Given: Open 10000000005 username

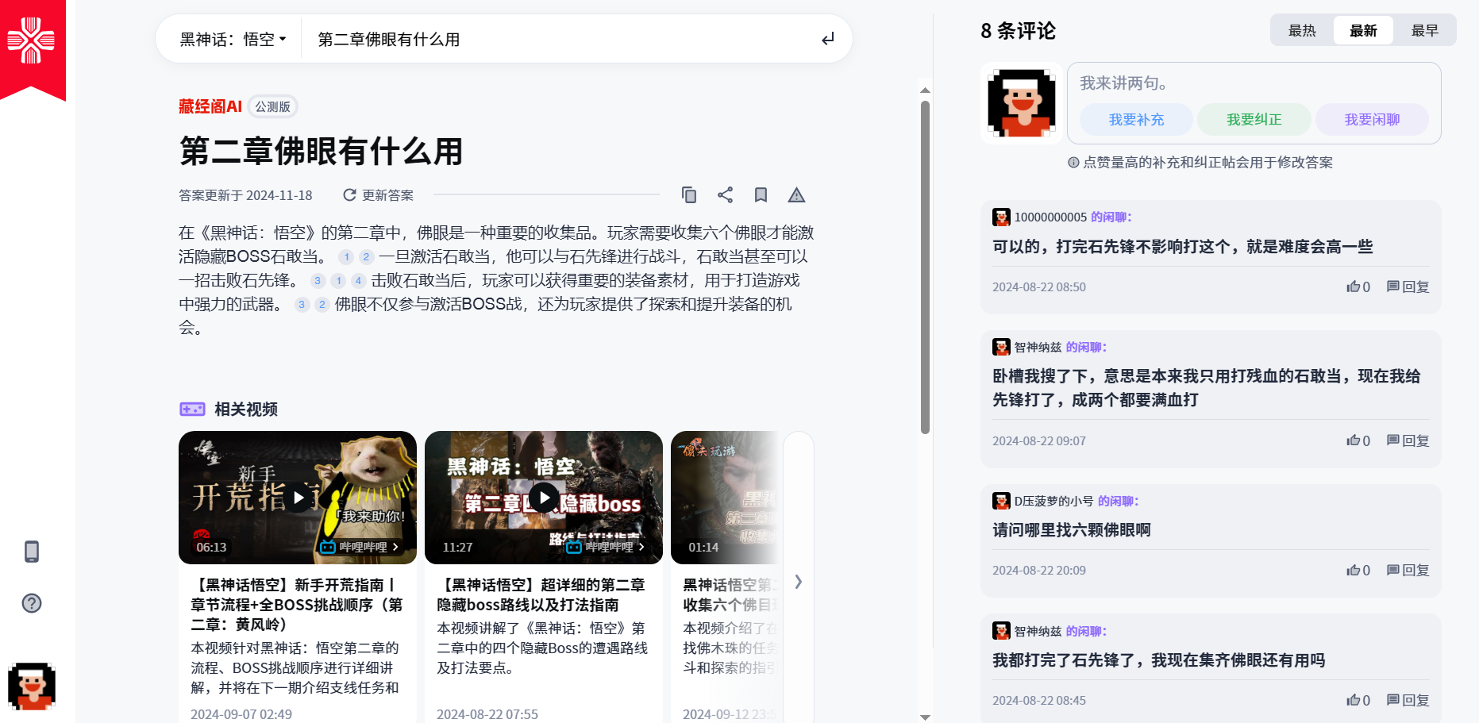Looking at the screenshot, I should tap(1050, 217).
